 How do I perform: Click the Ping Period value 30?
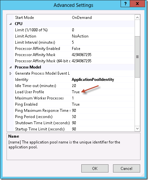(x=74, y=117)
